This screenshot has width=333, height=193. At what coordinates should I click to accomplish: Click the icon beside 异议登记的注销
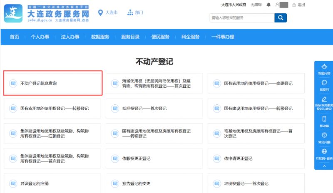click(13, 183)
